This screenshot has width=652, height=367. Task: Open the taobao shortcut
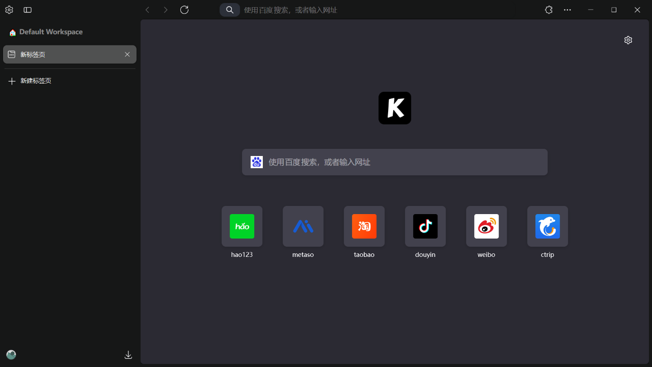[x=364, y=226]
